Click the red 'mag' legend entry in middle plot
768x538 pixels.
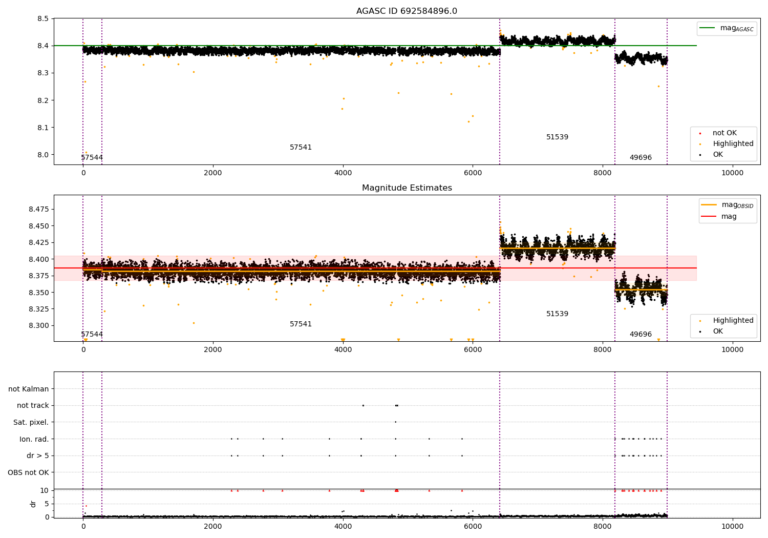(x=719, y=216)
